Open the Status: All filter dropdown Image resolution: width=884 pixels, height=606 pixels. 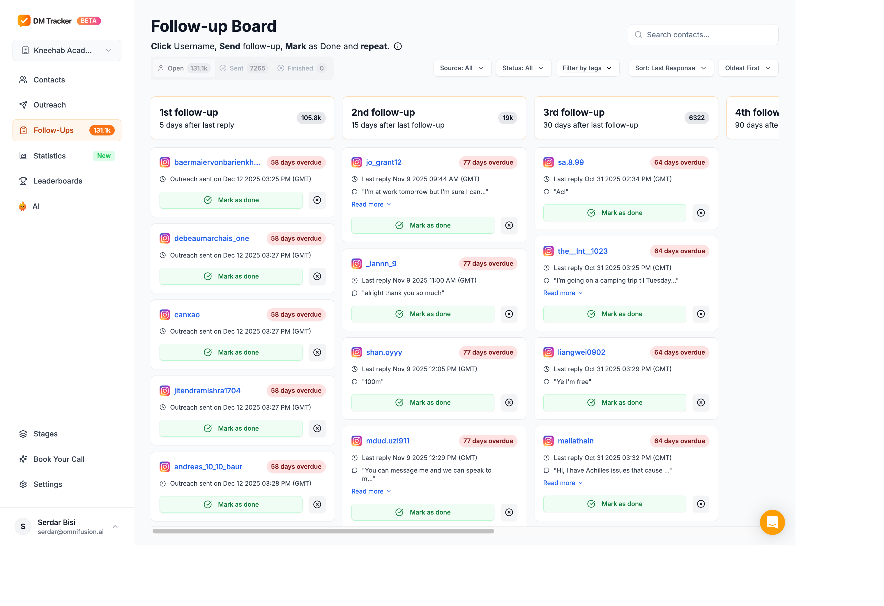point(524,68)
